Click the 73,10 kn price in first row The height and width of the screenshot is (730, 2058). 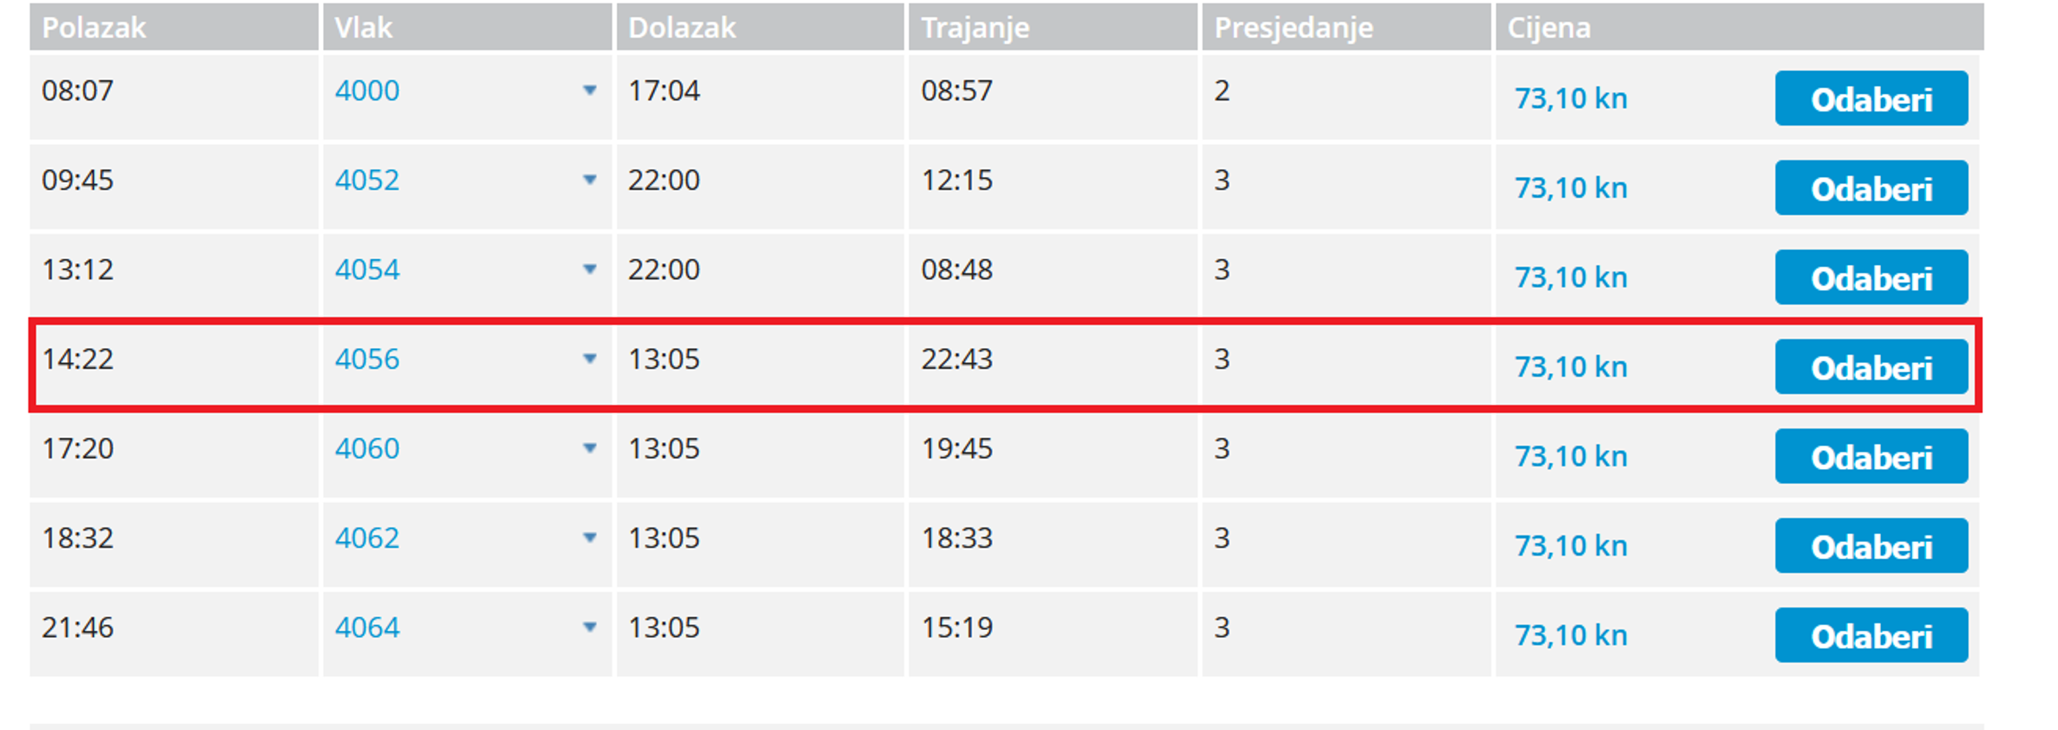pyautogui.click(x=1571, y=98)
